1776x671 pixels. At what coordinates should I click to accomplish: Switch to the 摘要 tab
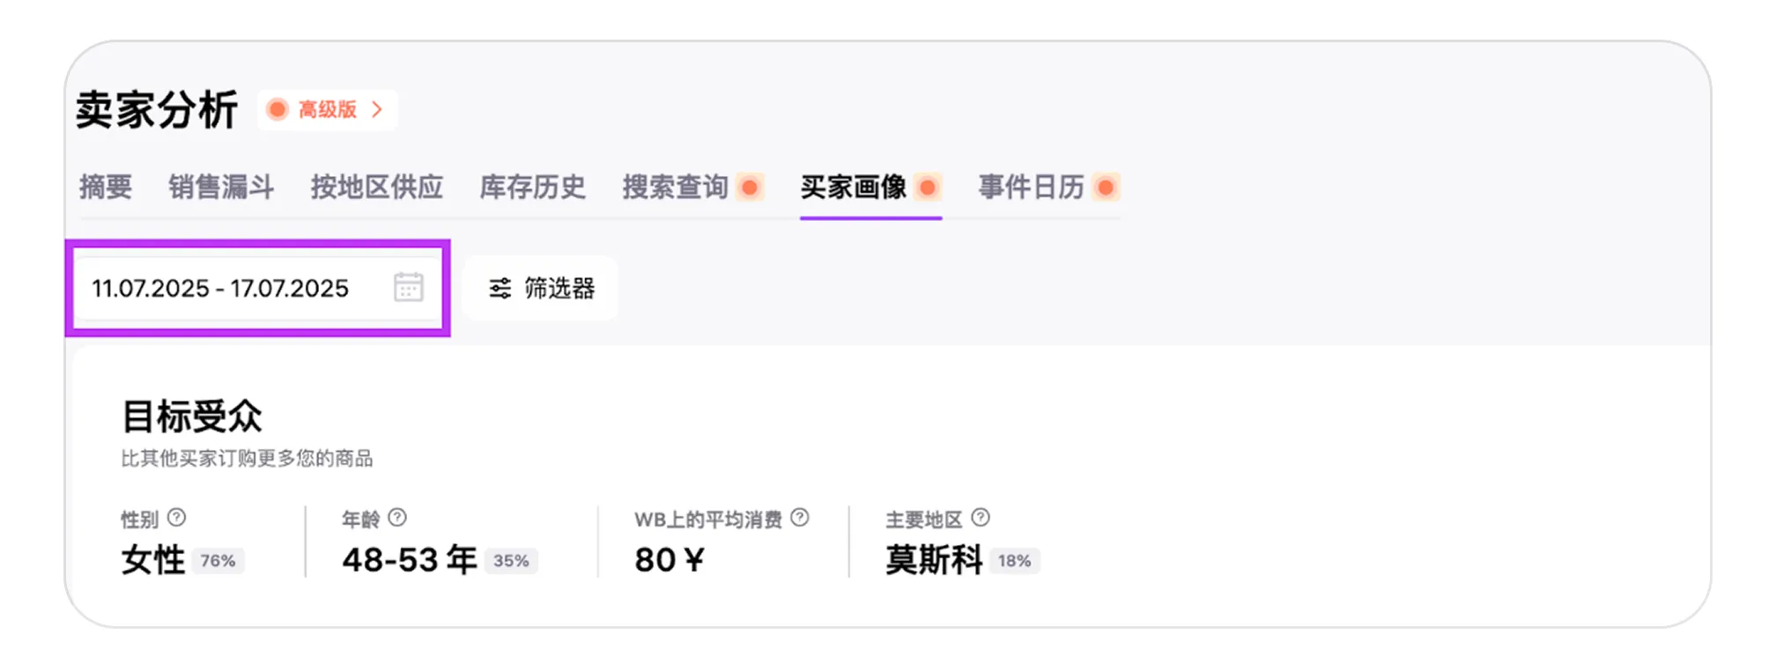click(x=106, y=188)
